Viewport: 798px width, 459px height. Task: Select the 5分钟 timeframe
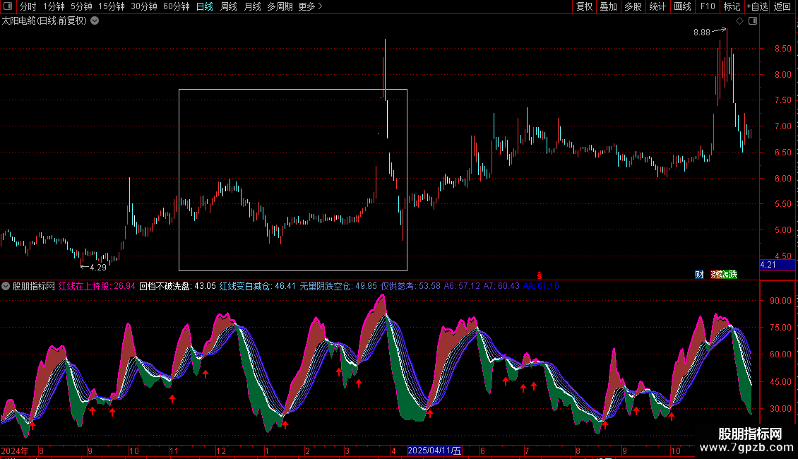tap(81, 6)
